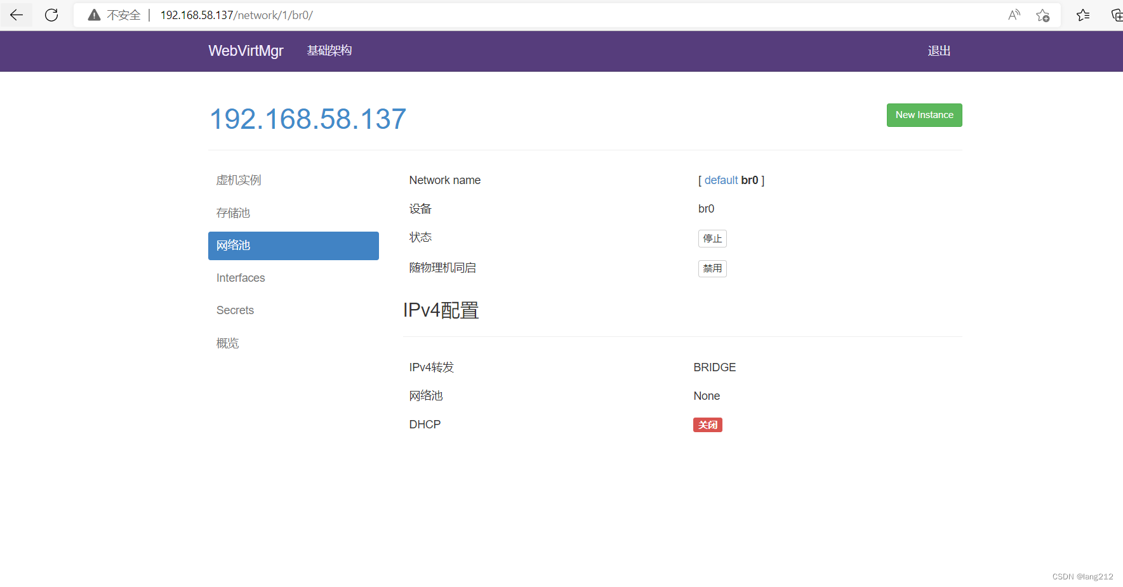The image size is (1123, 587).
Task: Switch to the default network link
Action: [x=721, y=180]
